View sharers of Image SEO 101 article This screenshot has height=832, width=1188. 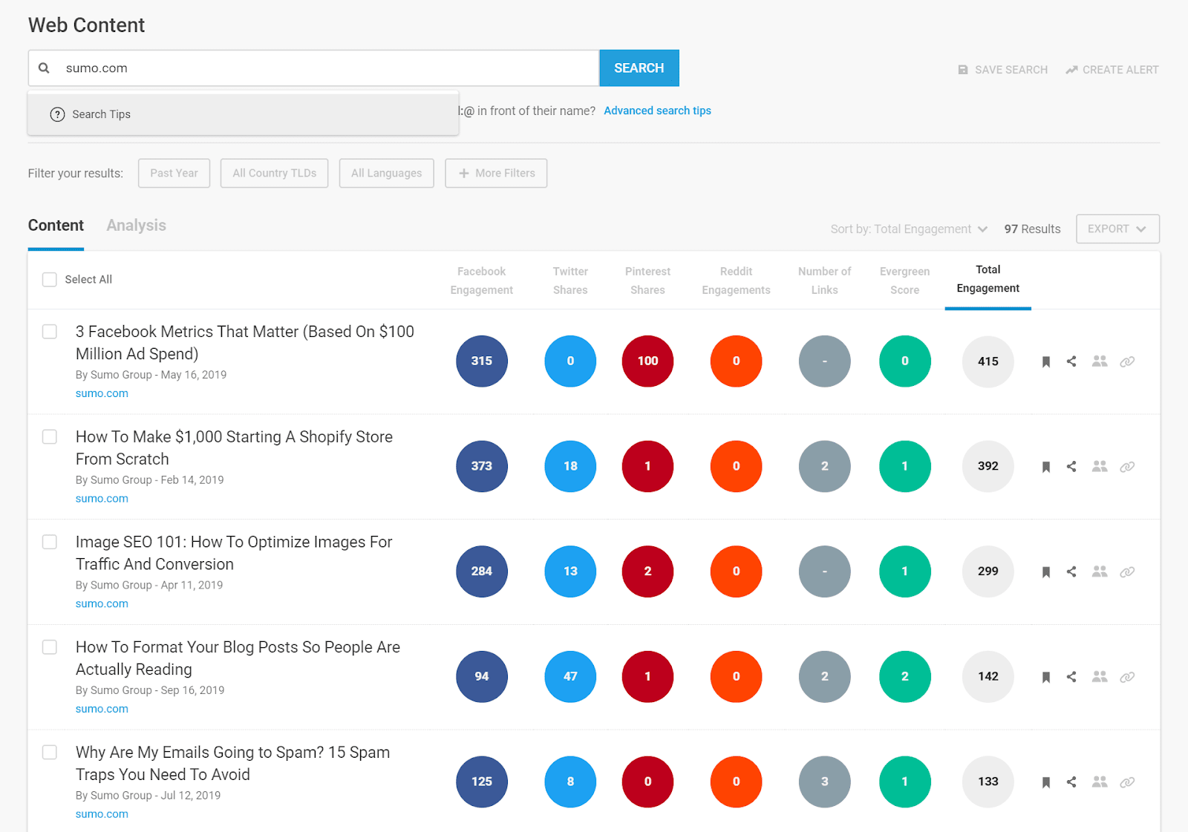click(x=1100, y=571)
